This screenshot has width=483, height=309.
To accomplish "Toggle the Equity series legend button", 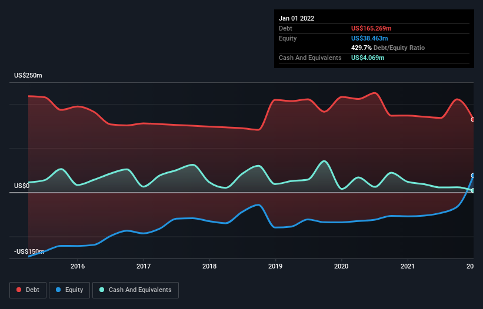I will (69, 290).
